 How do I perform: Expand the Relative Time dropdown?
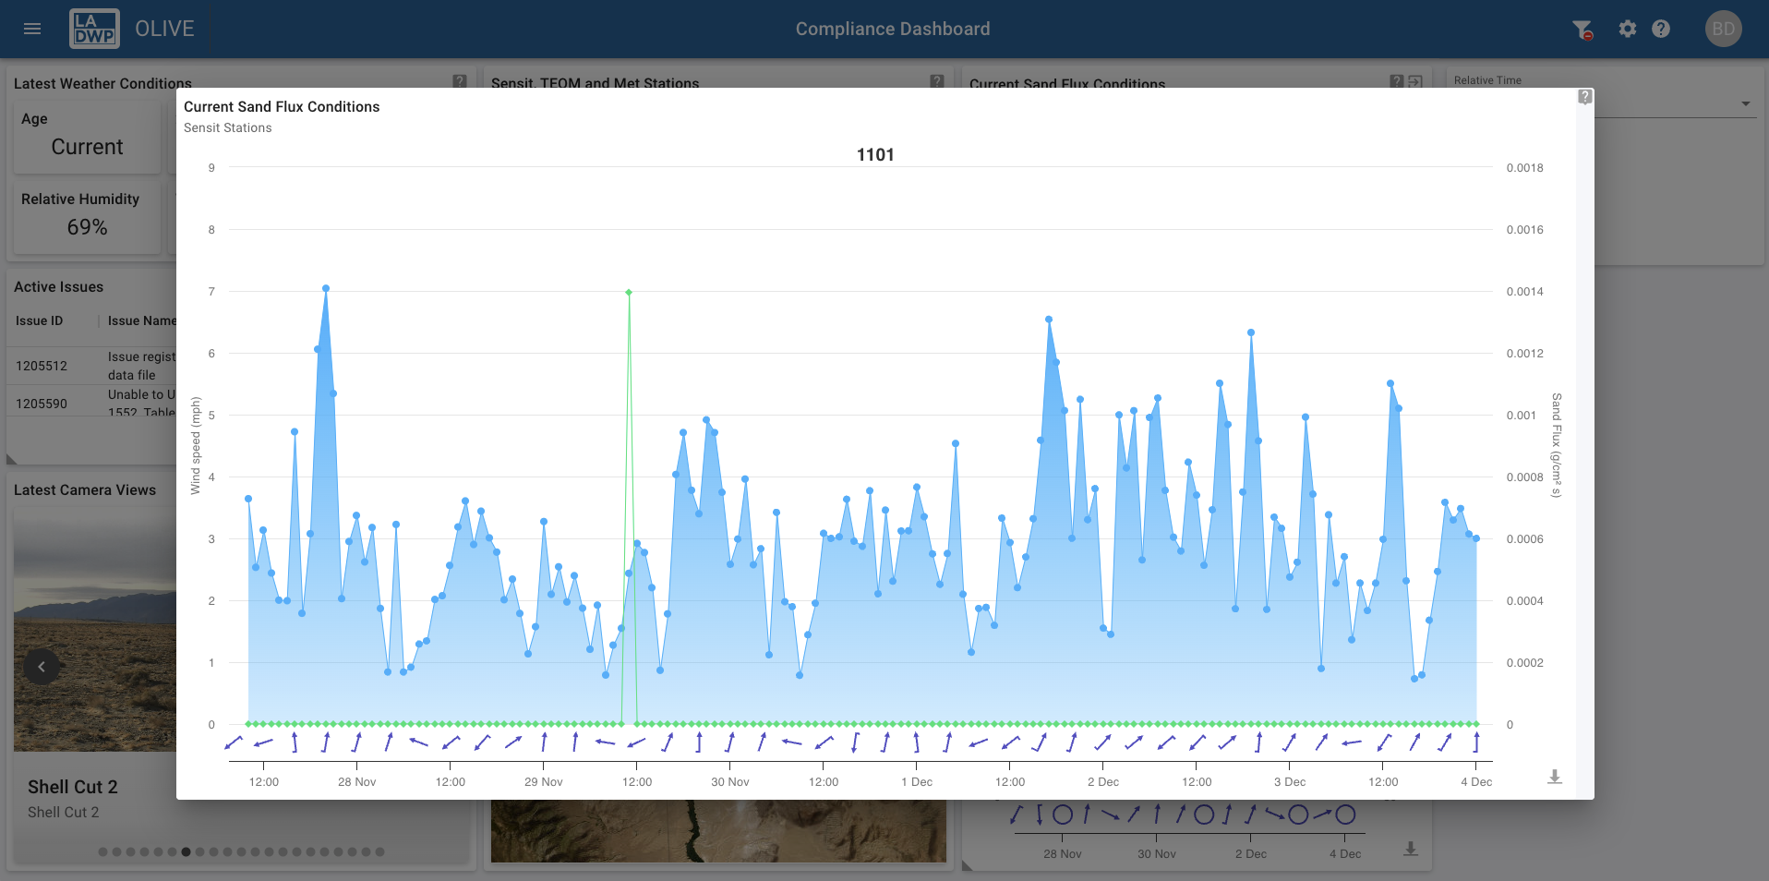click(x=1745, y=103)
